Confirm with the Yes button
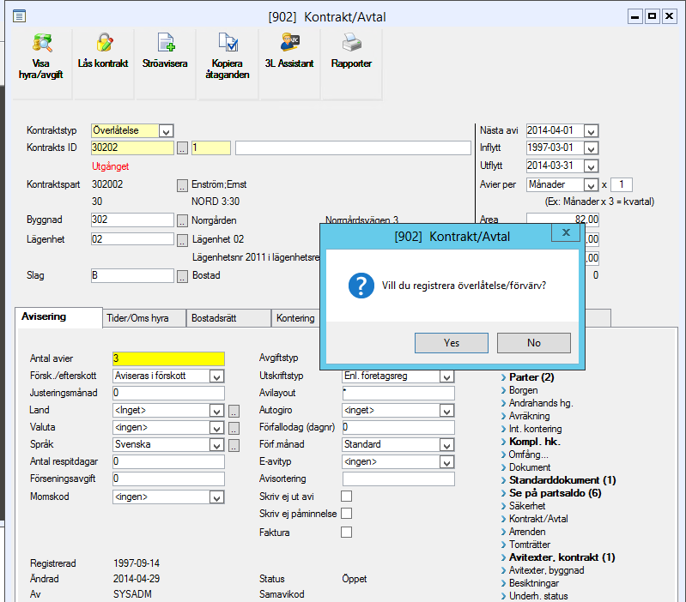 tap(452, 343)
